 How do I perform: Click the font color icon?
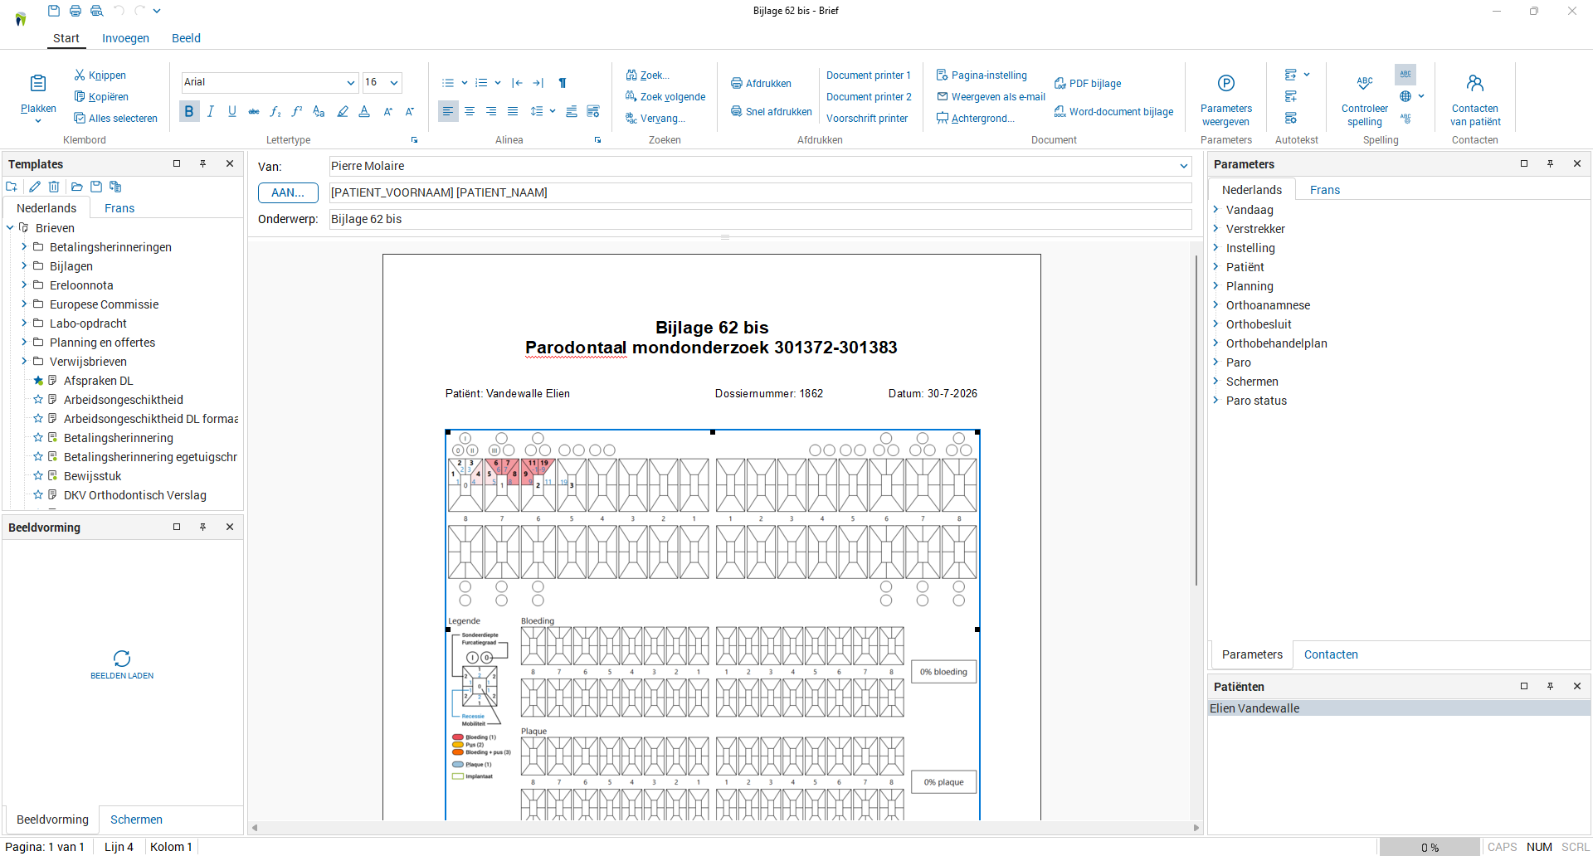click(364, 111)
